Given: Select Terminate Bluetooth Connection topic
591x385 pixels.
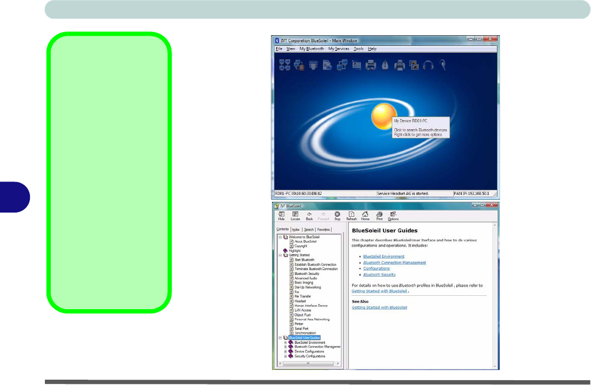Looking at the screenshot, I should [x=316, y=269].
